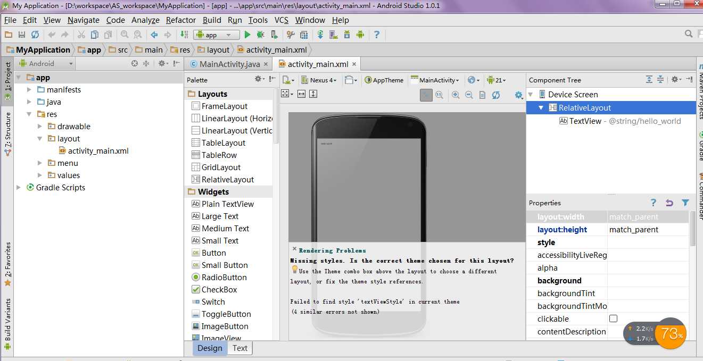Image resolution: width=703 pixels, height=361 pixels.
Task: Click the Copy icon in main toolbar
Action: tap(95, 35)
